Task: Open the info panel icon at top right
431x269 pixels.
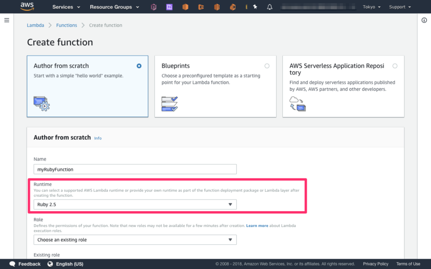Action: (424, 20)
